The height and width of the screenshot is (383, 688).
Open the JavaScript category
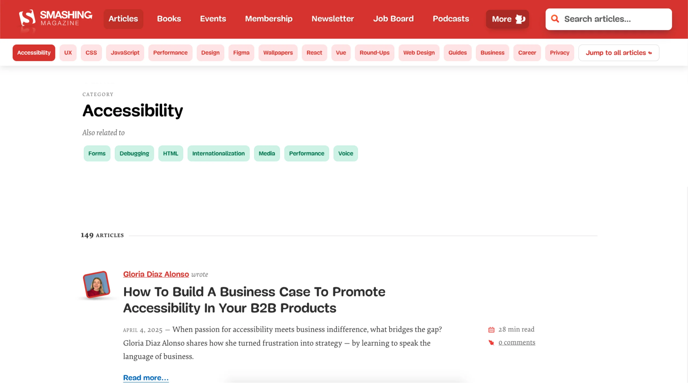pyautogui.click(x=125, y=53)
